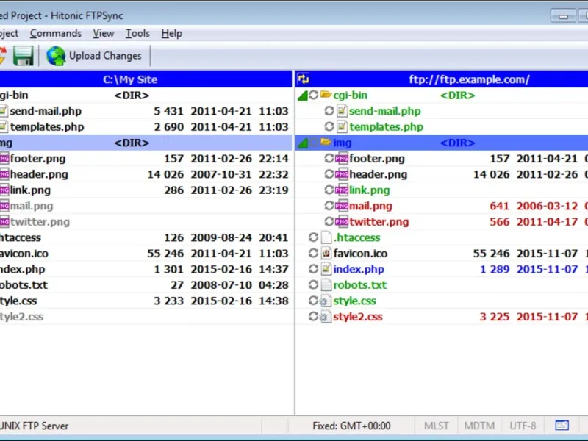
Task: Select remote robots.txt green filename
Action: [359, 284]
